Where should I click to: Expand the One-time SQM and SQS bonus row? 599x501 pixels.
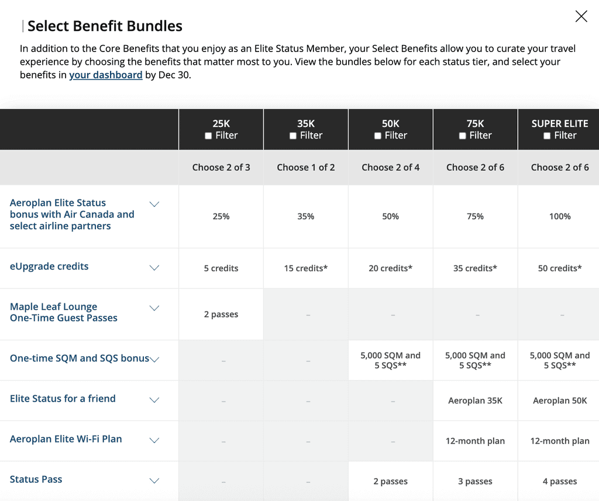(154, 358)
